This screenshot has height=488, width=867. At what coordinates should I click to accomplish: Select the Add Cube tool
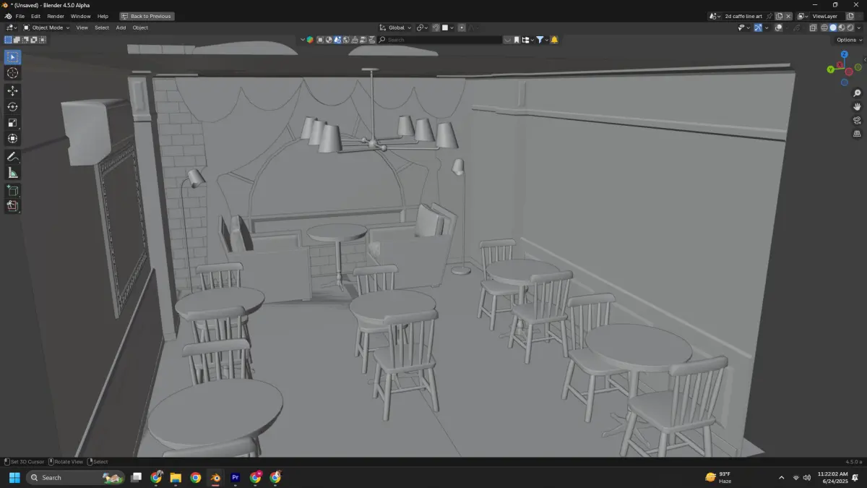[12, 191]
